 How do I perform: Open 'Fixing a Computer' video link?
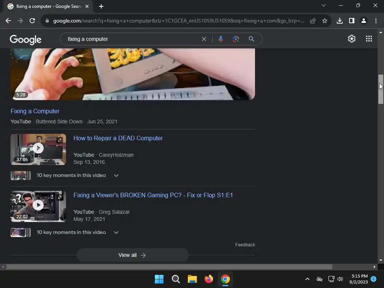(x=35, y=111)
